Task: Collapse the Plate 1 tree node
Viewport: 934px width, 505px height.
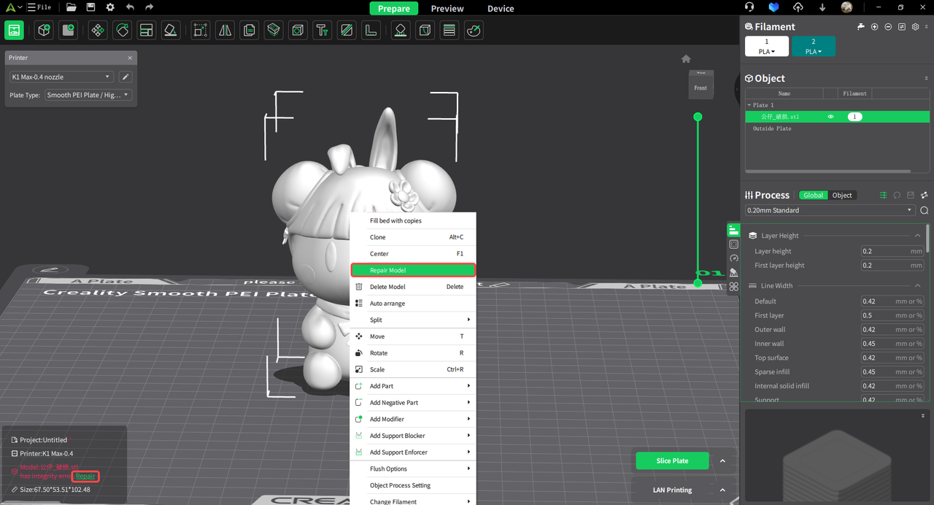Action: pyautogui.click(x=749, y=105)
